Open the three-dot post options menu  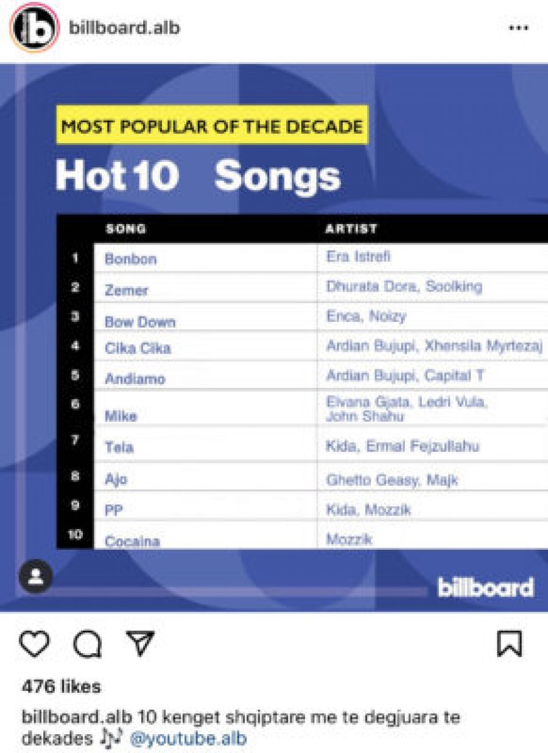coord(518,28)
